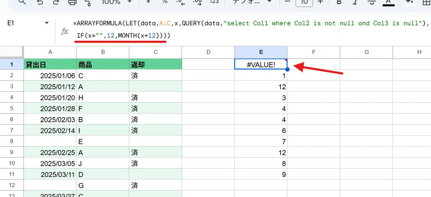
Task: Click product cell H in row 4
Action: point(103,97)
